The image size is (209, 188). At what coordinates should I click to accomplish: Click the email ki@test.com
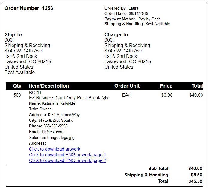pos(52,132)
